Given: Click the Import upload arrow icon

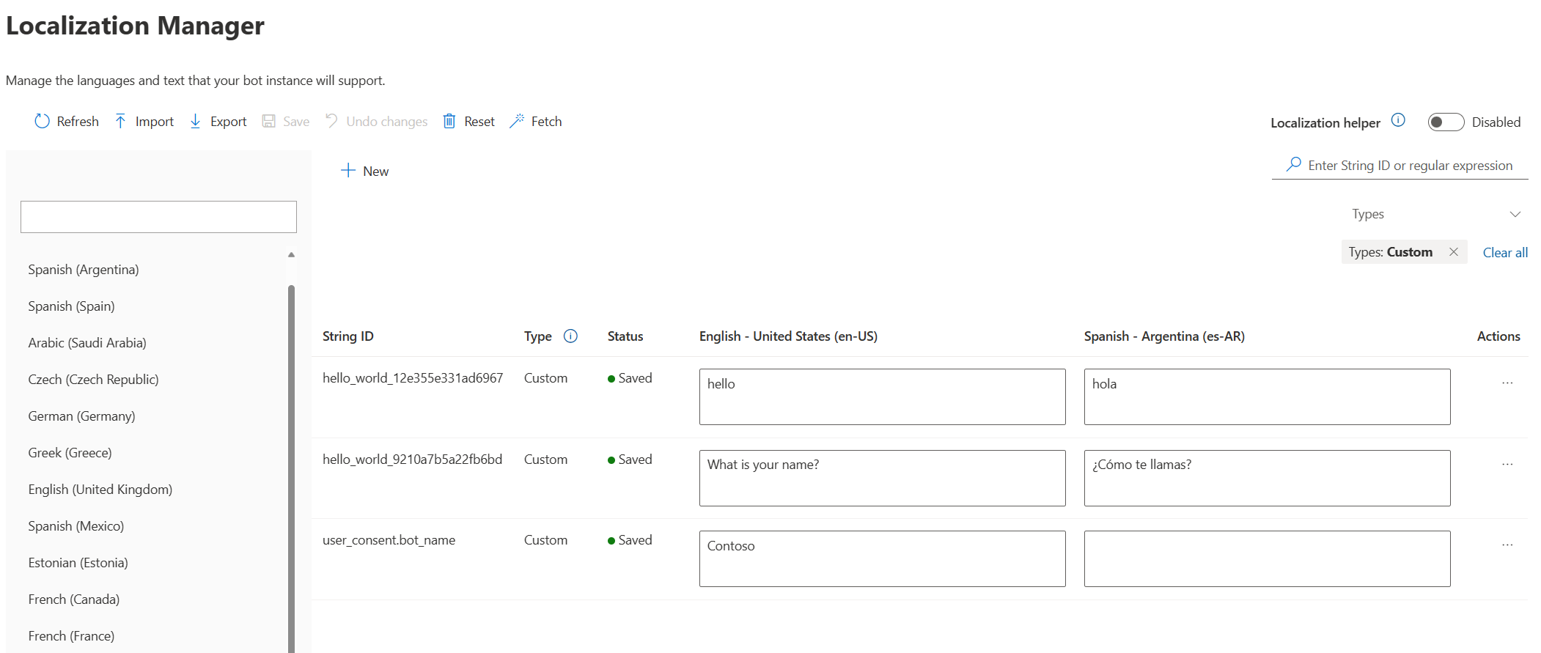Looking at the screenshot, I should click(x=120, y=121).
